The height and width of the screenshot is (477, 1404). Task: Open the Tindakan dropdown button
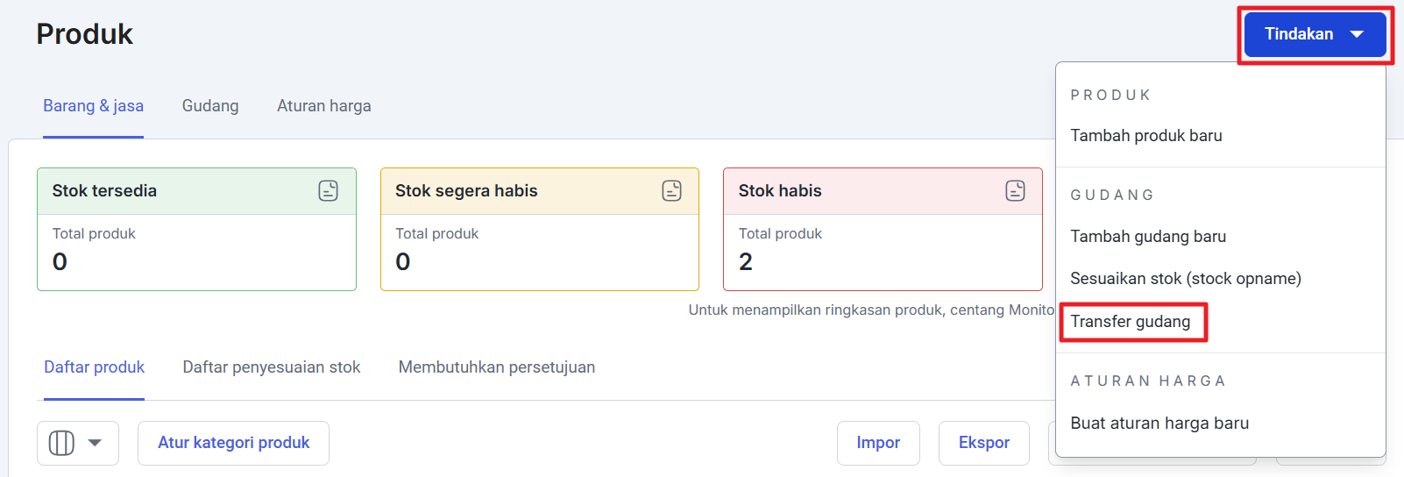(1315, 34)
